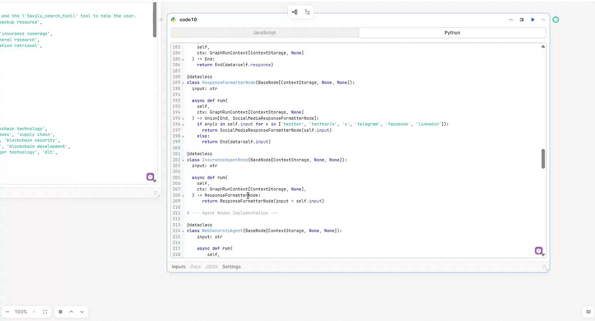
Task: Click the '# --- Agent Nodes Implementation ---' comment
Action: [x=232, y=213]
